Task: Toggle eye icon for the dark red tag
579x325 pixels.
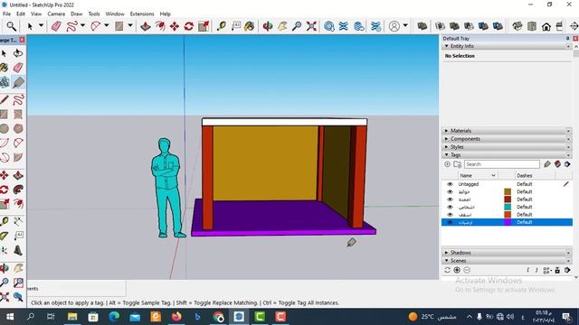Action: click(x=450, y=200)
